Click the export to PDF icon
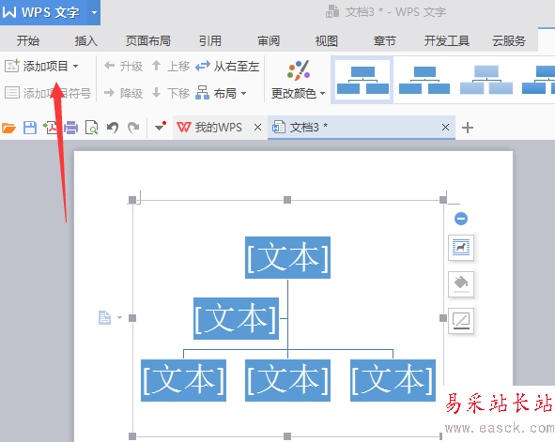555x442 pixels. (51, 128)
